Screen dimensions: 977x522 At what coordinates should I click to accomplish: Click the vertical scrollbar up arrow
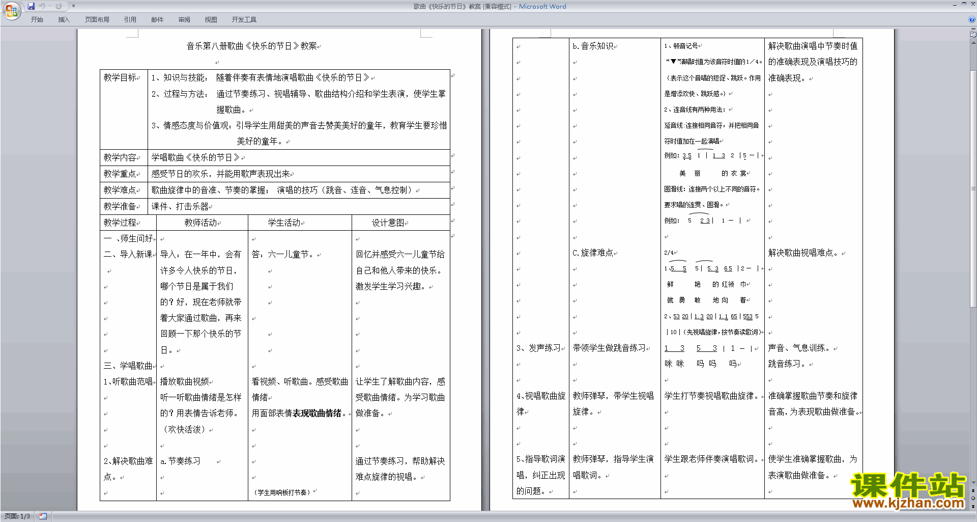click(973, 43)
